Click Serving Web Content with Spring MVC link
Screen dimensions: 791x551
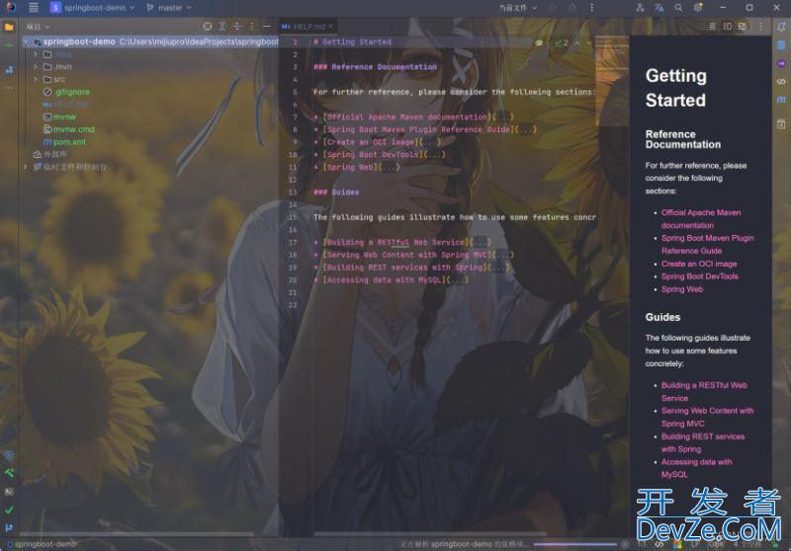click(x=707, y=417)
